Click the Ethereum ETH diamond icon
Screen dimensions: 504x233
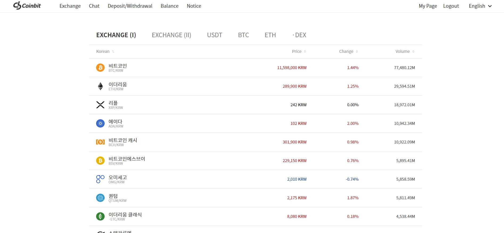(100, 86)
